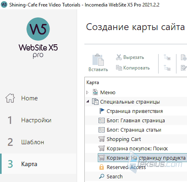
Task: Click the Shopping Cart cart icon
Action: (x=101, y=139)
